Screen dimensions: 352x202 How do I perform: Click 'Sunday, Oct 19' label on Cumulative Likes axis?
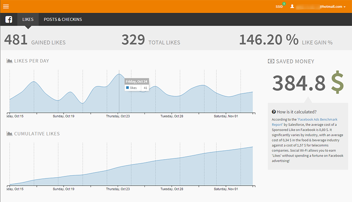click(64, 189)
